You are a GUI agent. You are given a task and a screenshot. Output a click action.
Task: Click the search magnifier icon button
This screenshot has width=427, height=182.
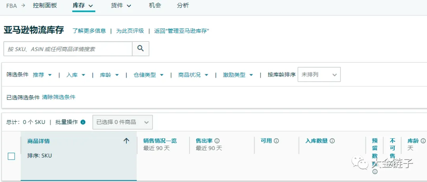point(140,49)
